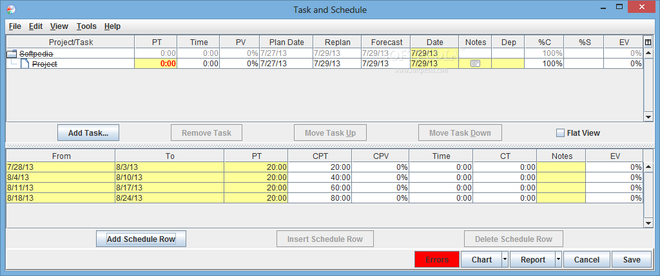Click the Add Schedule Row button

141,239
